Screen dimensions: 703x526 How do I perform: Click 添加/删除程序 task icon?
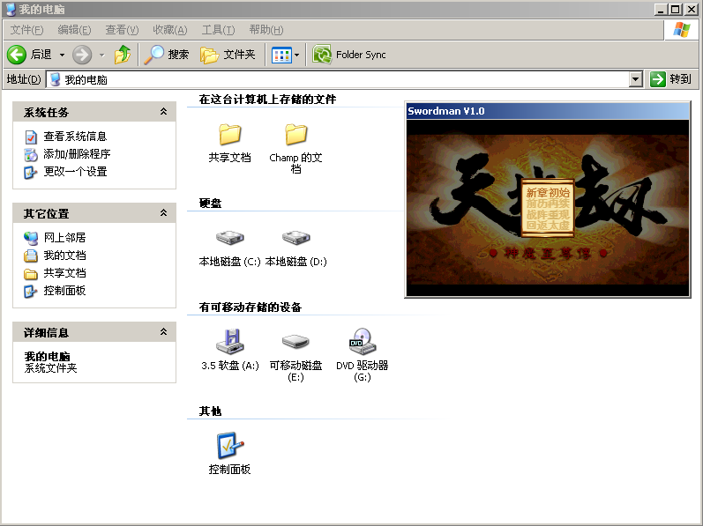(x=31, y=154)
